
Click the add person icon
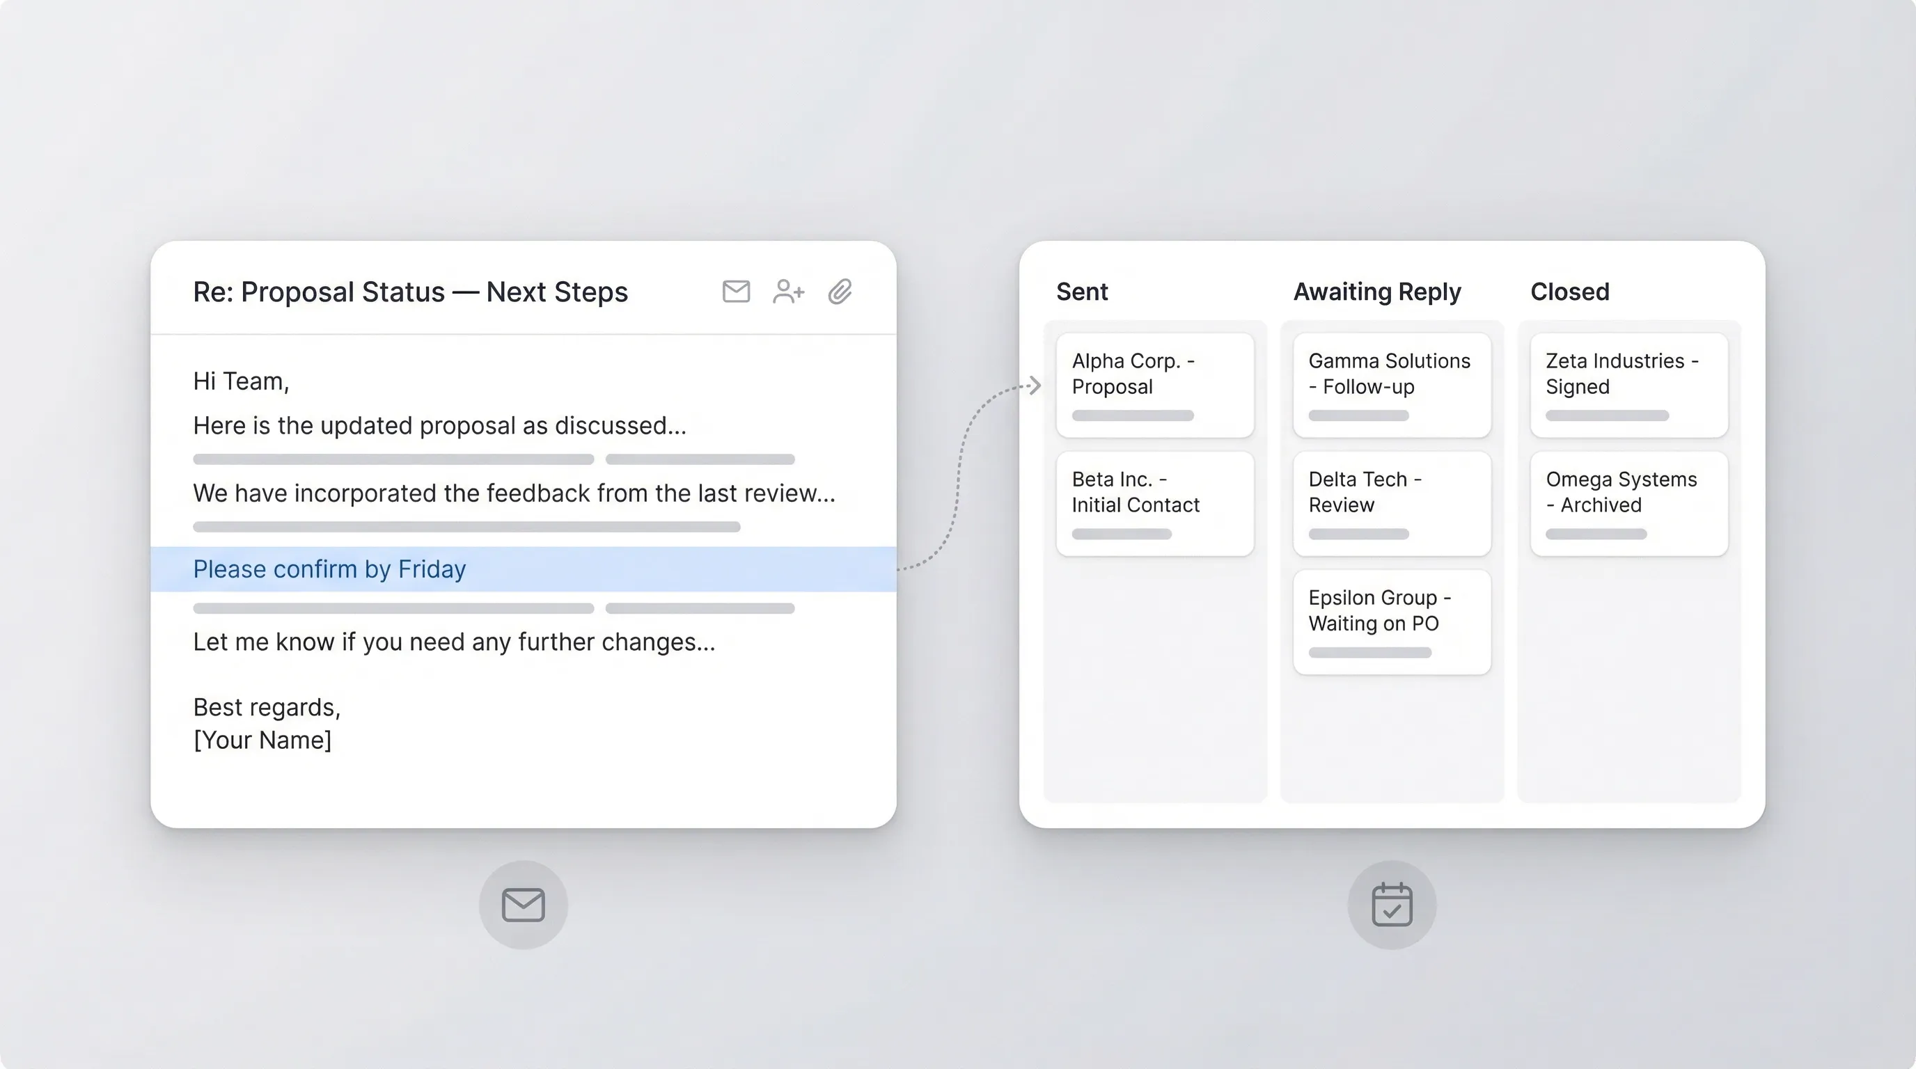[x=787, y=292]
